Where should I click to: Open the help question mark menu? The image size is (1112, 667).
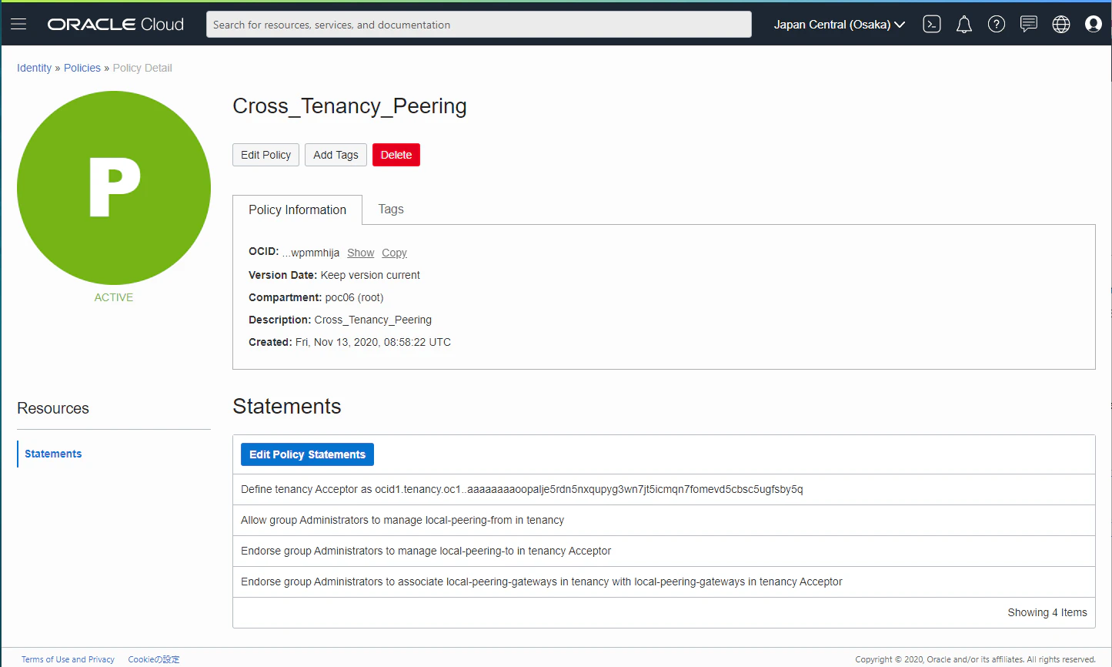[997, 24]
